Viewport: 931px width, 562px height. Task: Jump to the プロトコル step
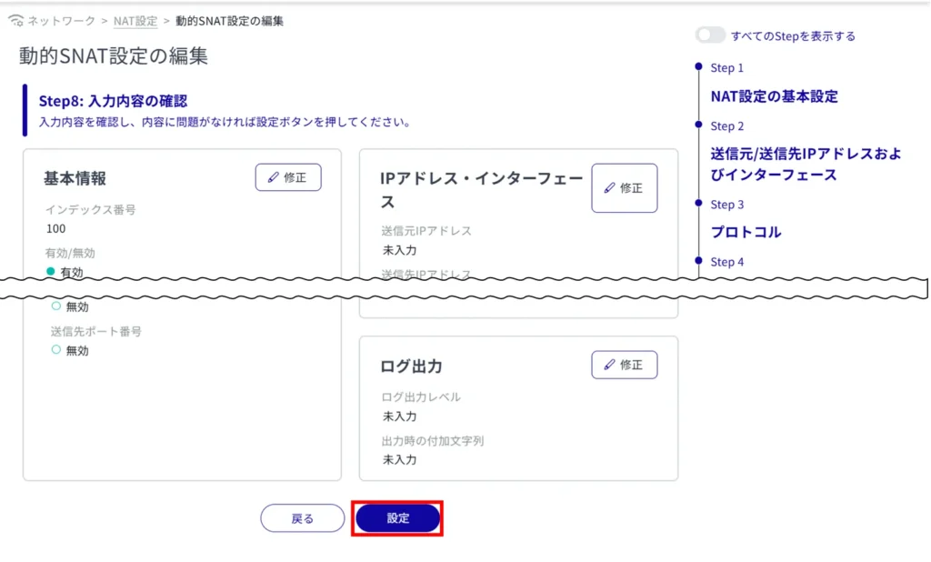click(x=746, y=232)
